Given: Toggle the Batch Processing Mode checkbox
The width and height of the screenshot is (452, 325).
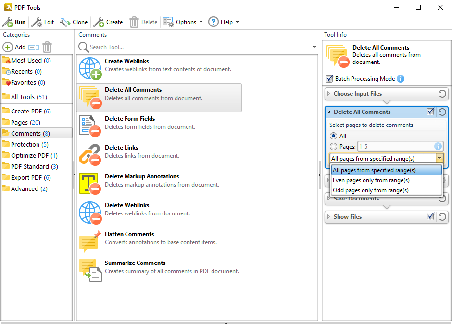Looking at the screenshot, I should pyautogui.click(x=329, y=79).
